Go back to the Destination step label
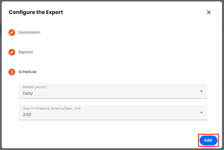 tap(29, 32)
